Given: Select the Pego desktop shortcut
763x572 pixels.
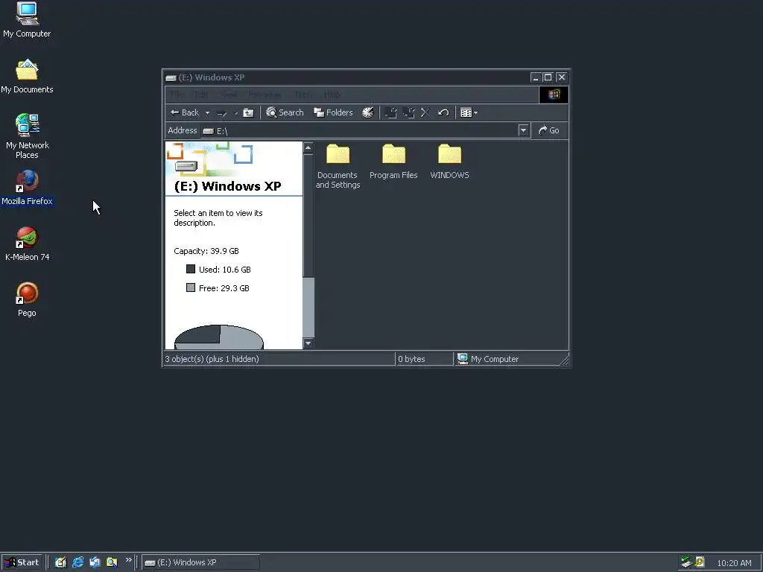Looking at the screenshot, I should [28, 300].
